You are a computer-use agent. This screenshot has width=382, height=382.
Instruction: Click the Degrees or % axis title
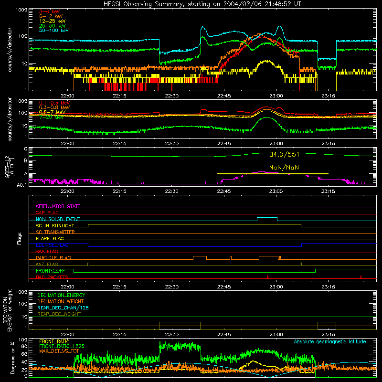pyautogui.click(x=13, y=358)
